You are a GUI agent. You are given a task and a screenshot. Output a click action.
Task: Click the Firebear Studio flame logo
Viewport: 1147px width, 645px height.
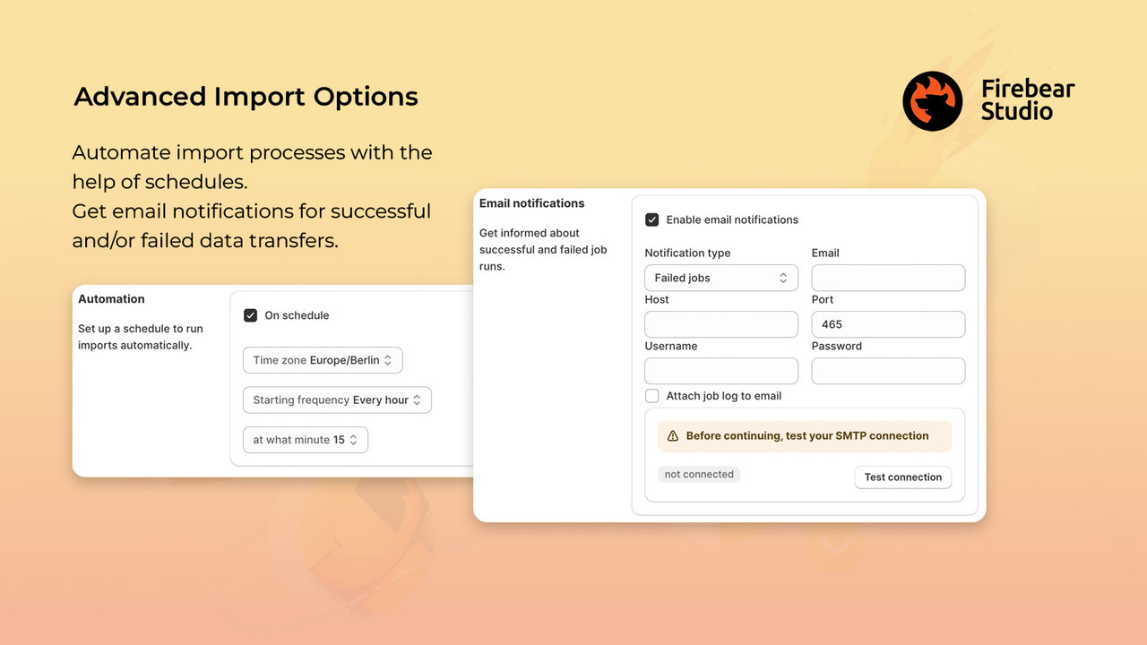click(x=932, y=100)
